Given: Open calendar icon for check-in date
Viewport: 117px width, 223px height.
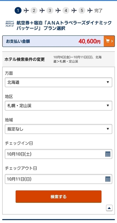Looking at the screenshot, I should coord(108,154).
